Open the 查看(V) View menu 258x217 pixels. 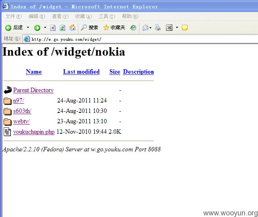pos(60,16)
